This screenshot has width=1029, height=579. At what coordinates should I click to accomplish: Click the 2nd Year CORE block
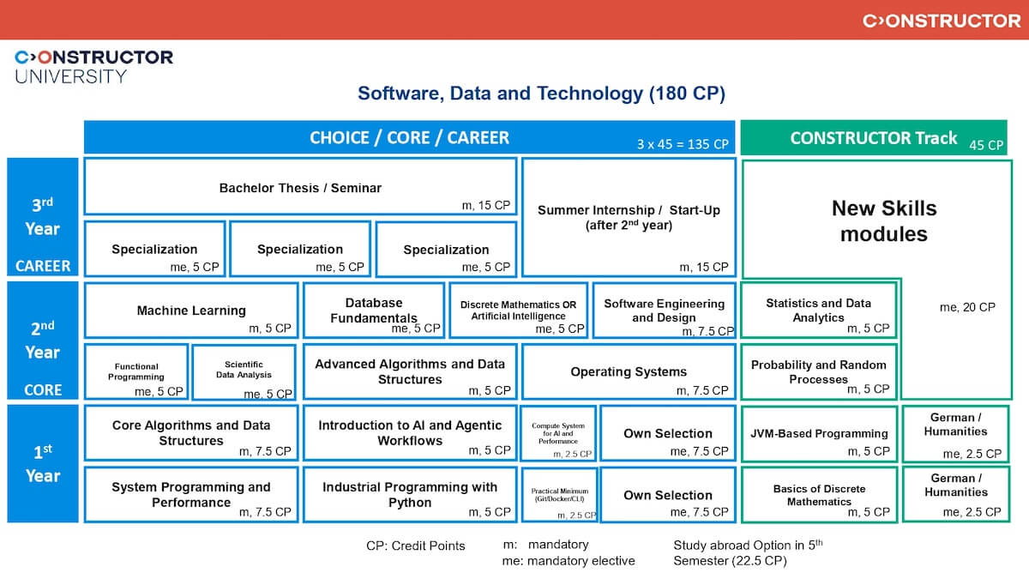[43, 341]
